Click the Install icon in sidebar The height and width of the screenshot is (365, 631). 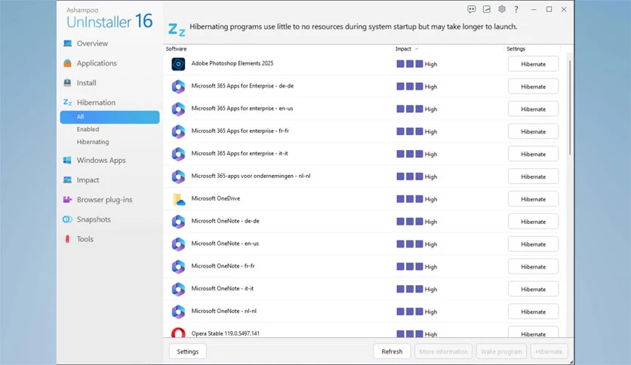[67, 83]
